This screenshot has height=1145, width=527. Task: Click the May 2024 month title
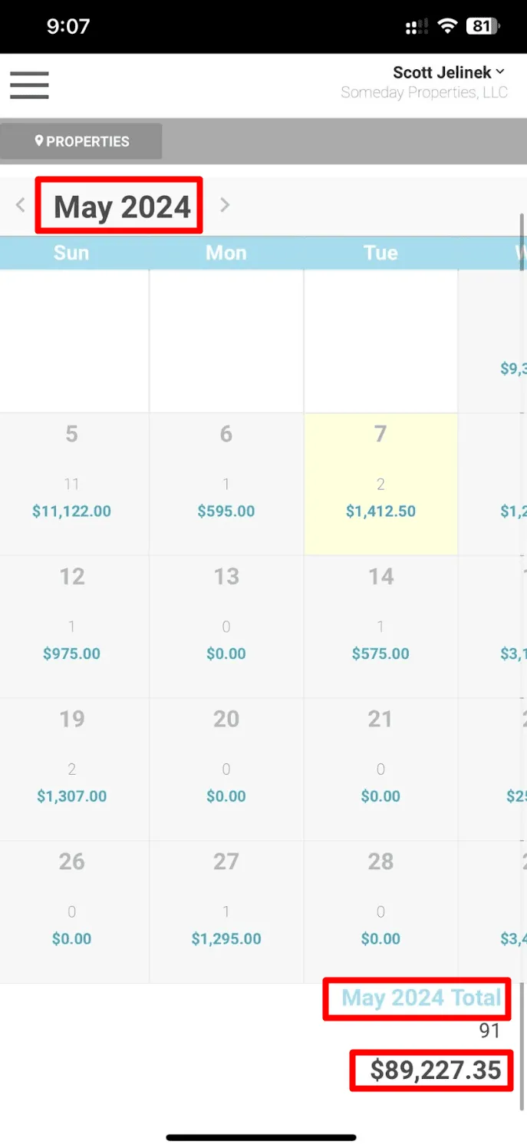(121, 207)
